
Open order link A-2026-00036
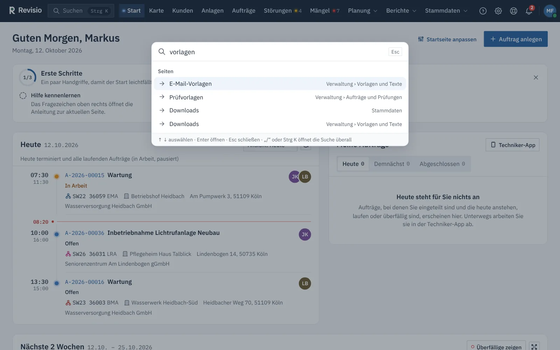coord(85,233)
